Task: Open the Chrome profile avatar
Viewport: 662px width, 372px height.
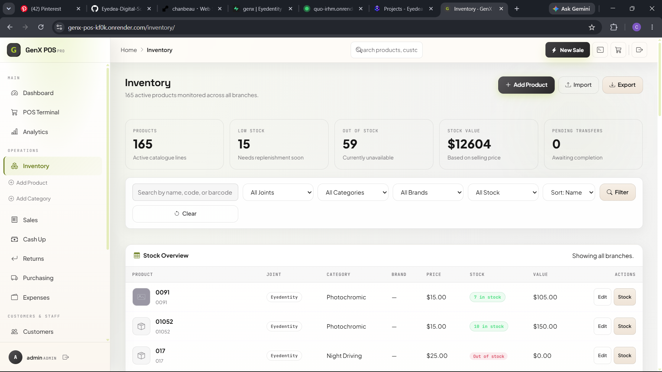Action: click(x=636, y=27)
